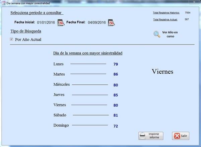Click the Martes count value 86
The width and height of the screenshot is (201, 147).
116,74
